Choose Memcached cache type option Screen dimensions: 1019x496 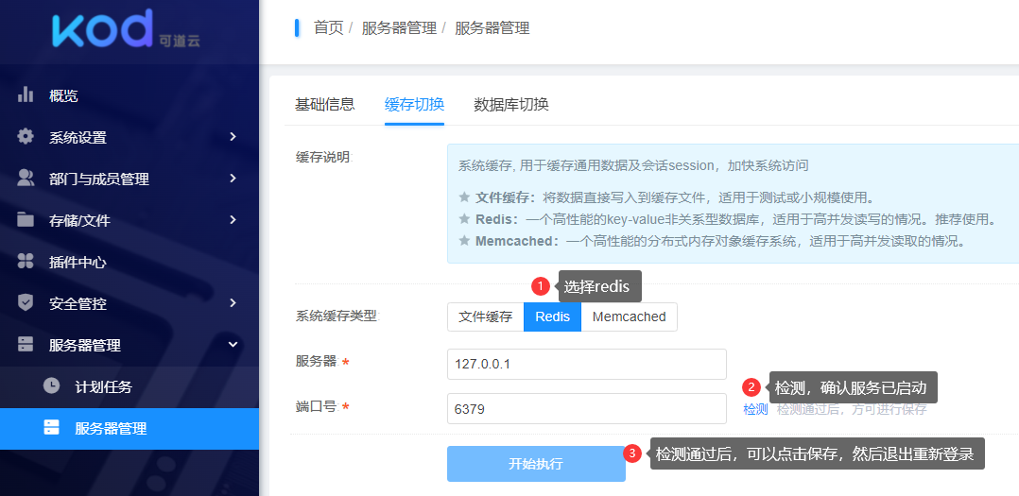point(629,316)
